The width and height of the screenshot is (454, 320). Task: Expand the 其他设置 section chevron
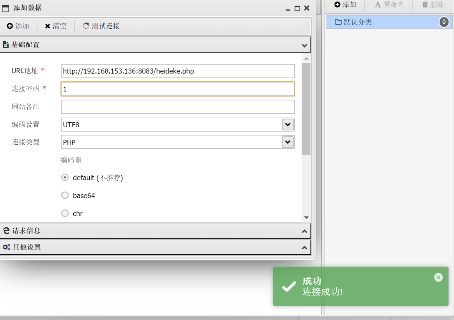click(x=304, y=248)
